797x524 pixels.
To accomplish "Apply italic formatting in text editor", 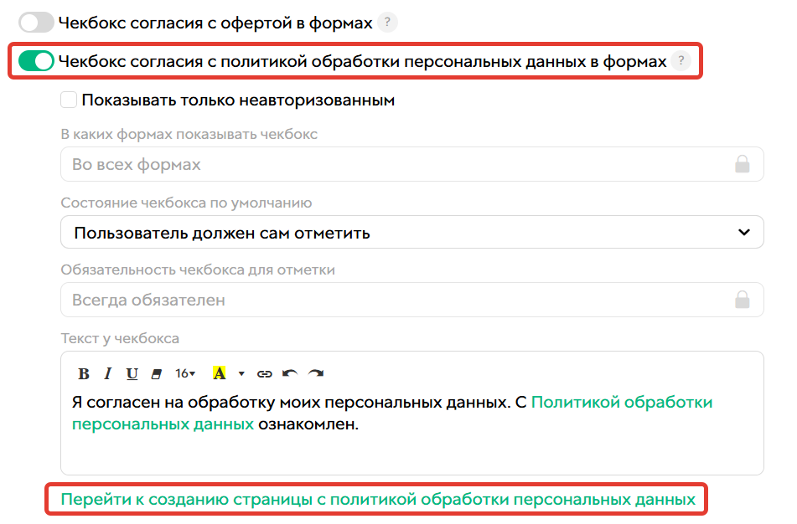I will [x=108, y=373].
